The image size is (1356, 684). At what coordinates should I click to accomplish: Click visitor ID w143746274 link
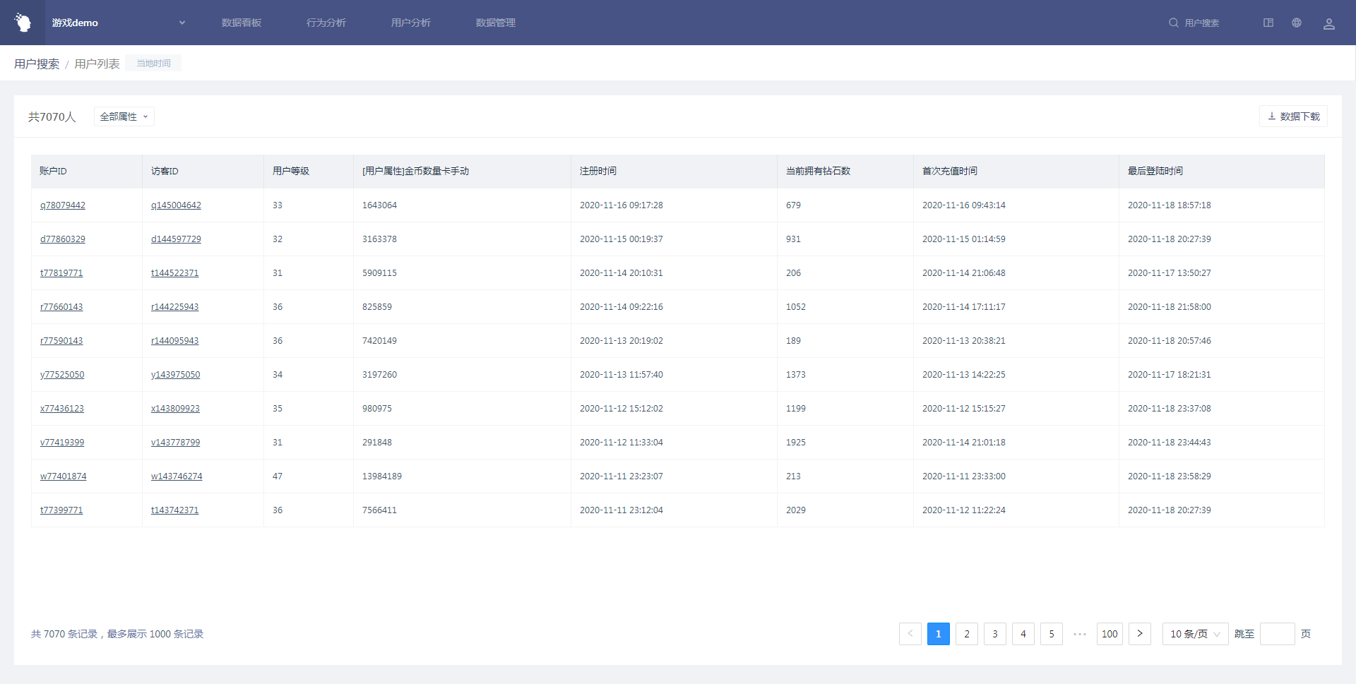[x=177, y=476]
